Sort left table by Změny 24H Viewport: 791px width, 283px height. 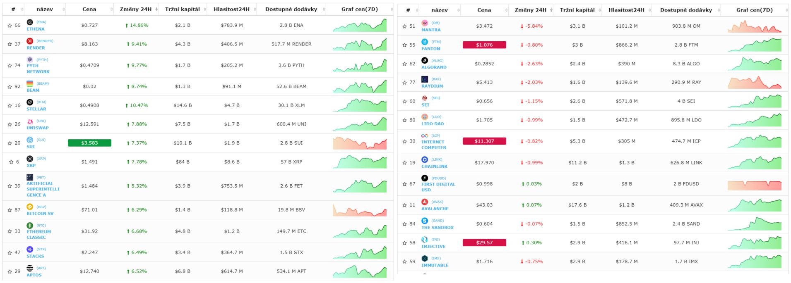(136, 9)
